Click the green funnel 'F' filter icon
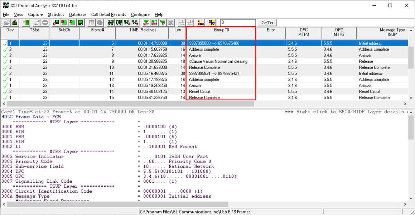 [x=163, y=23]
